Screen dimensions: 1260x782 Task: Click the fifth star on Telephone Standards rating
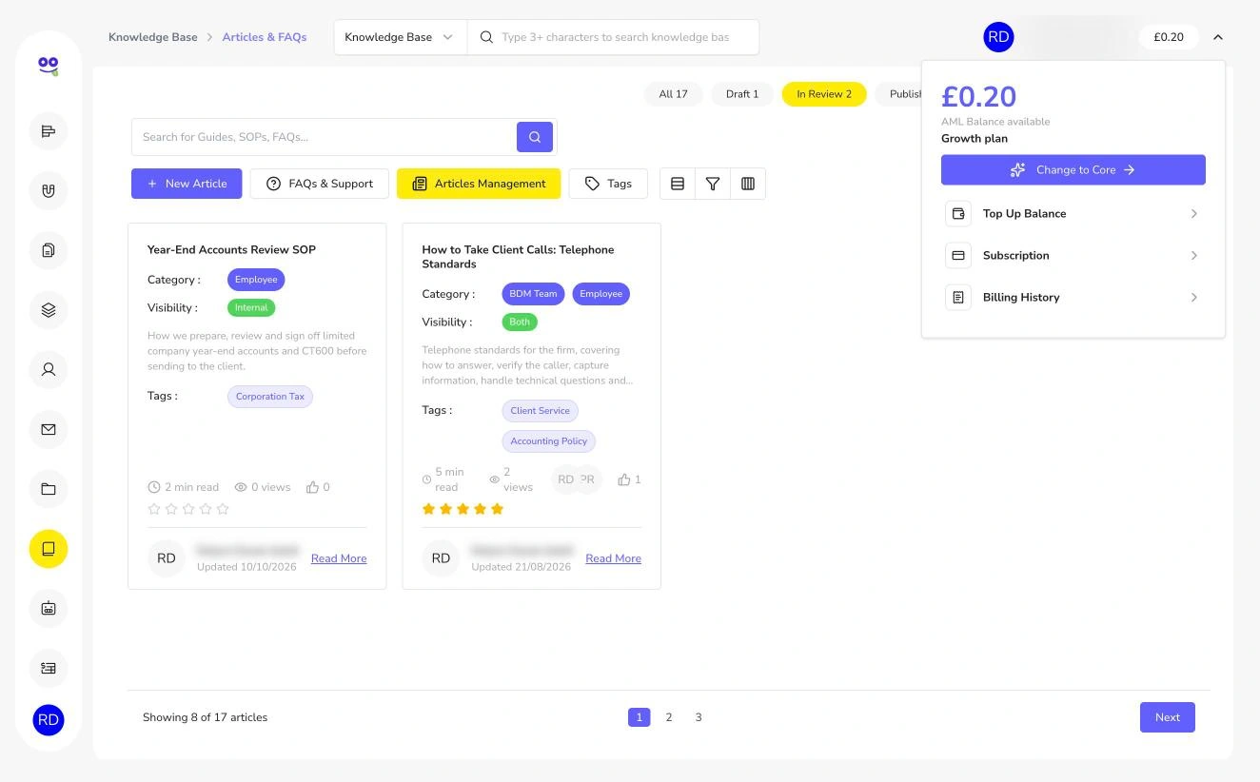[x=497, y=509]
